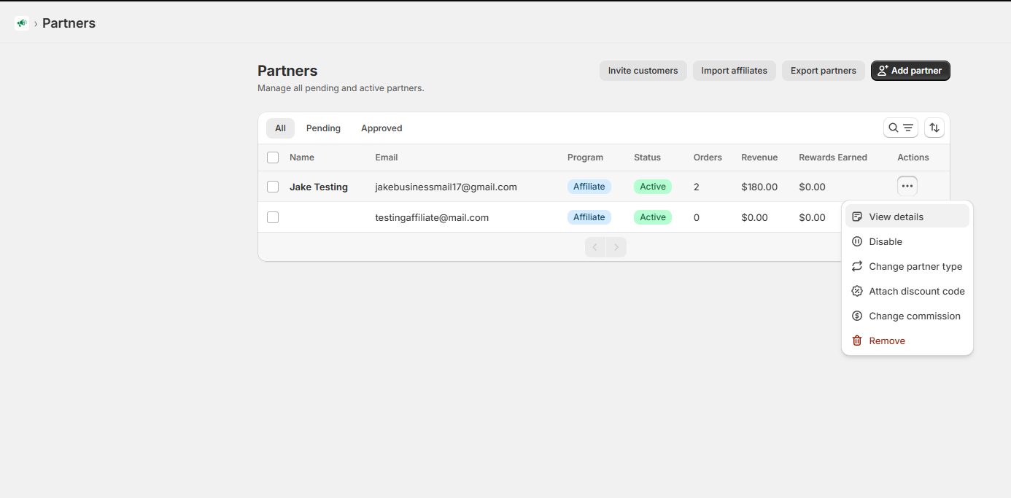Click the Import affiliates button
Screen dimensions: 1011x498
tap(735, 71)
